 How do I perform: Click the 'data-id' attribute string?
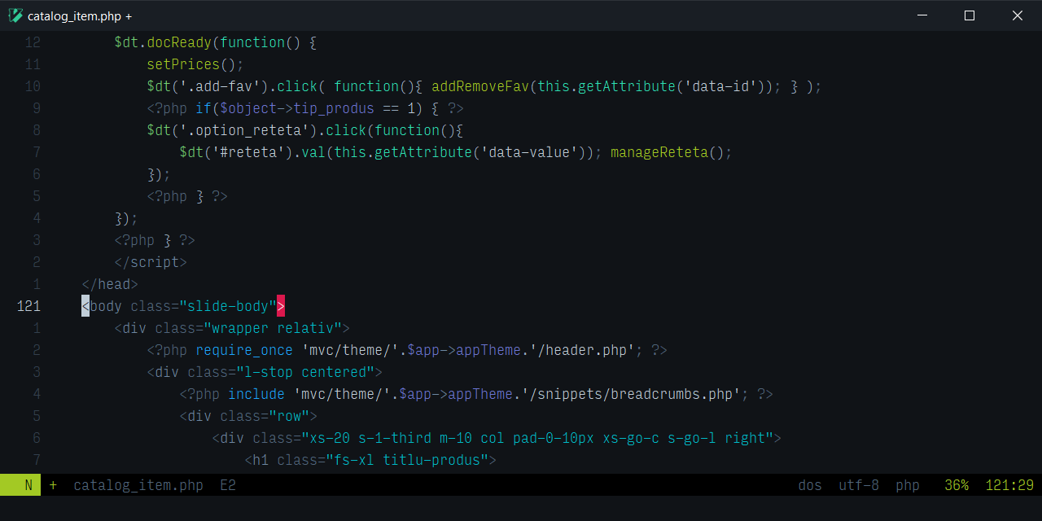coord(720,86)
